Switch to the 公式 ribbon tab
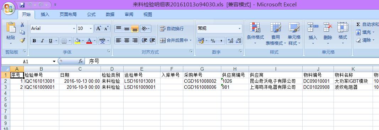The height and width of the screenshot is (130, 379). tap(91, 15)
